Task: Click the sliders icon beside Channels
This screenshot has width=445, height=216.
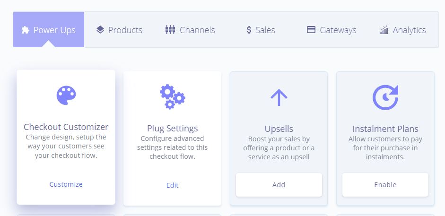Action: (x=170, y=29)
